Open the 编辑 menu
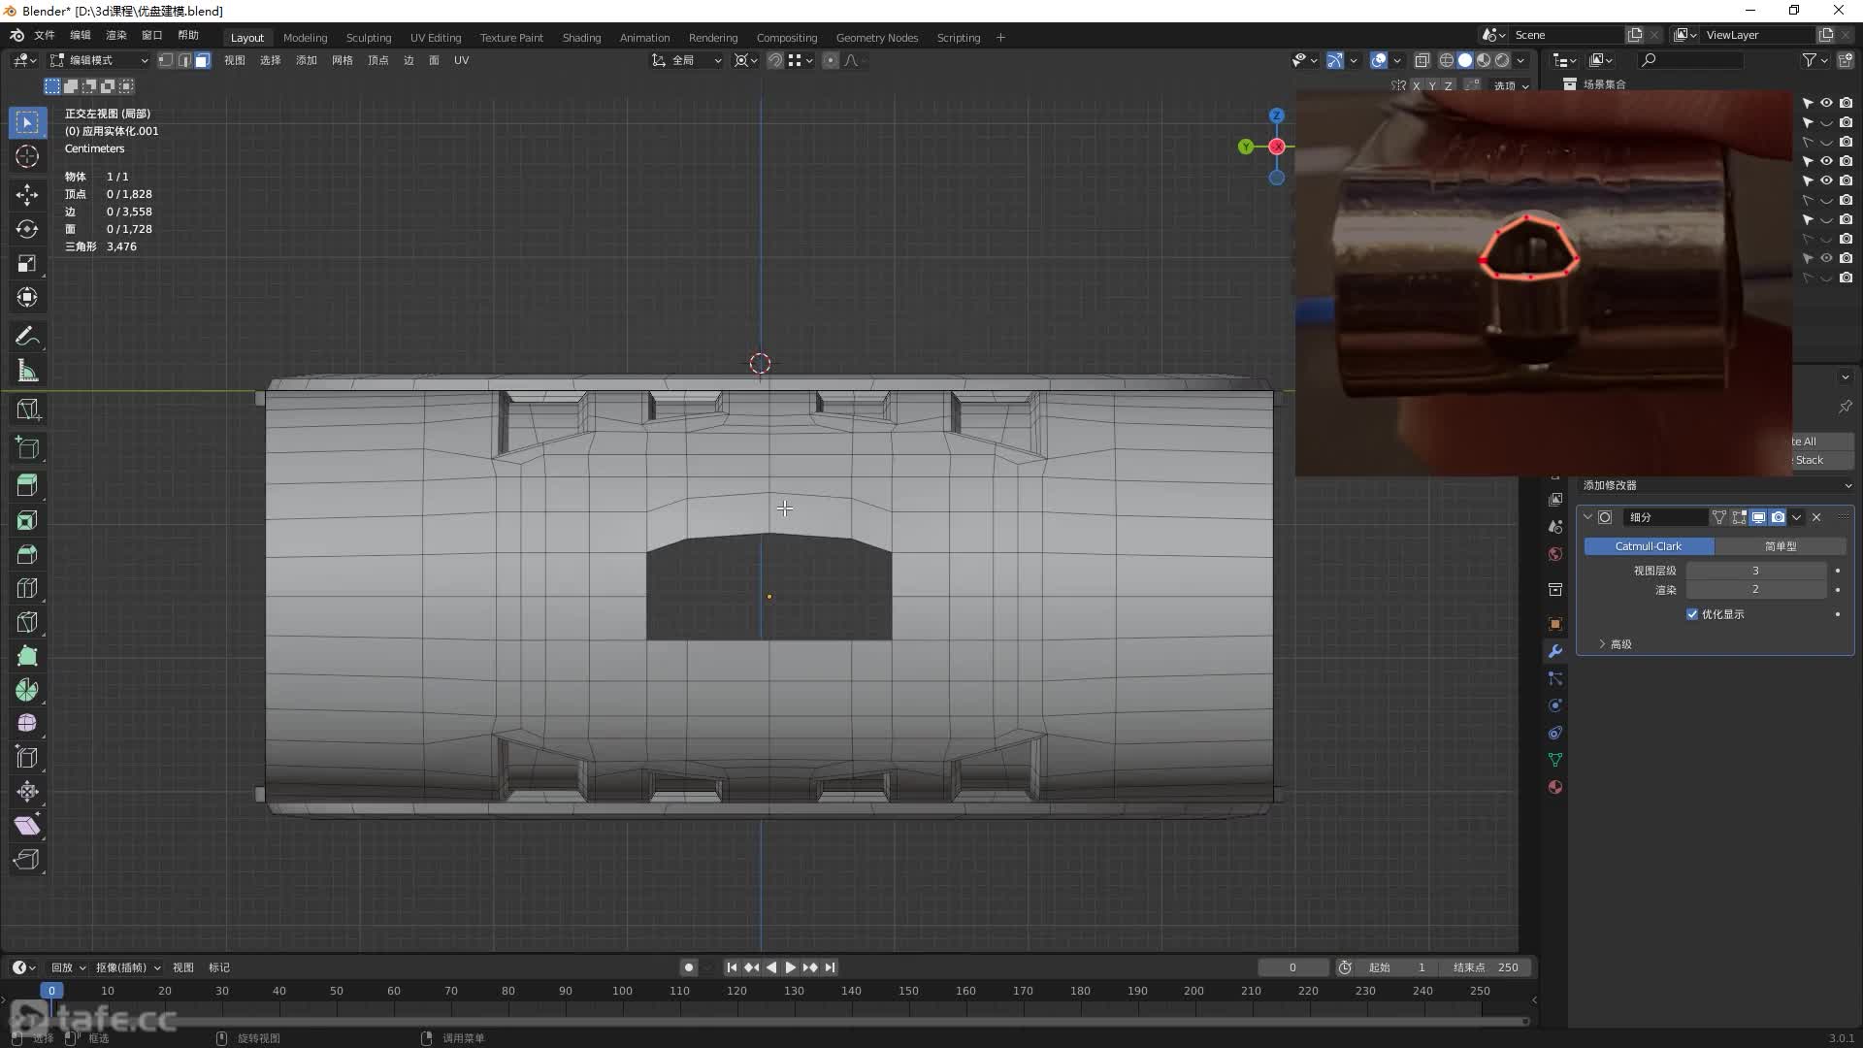The height and width of the screenshot is (1048, 1863). click(x=81, y=35)
